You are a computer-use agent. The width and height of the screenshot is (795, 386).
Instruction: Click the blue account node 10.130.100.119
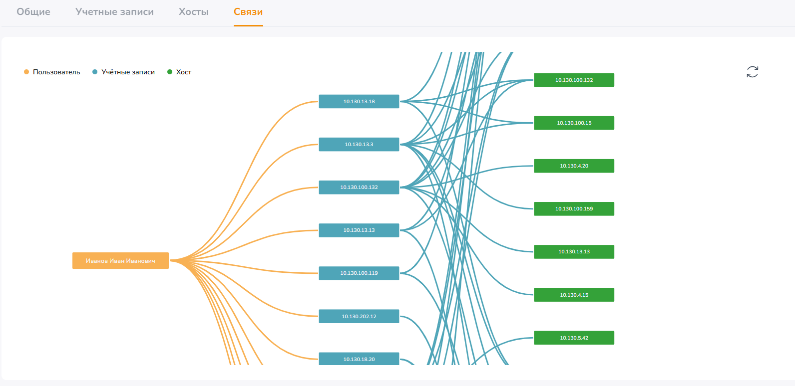coord(359,273)
